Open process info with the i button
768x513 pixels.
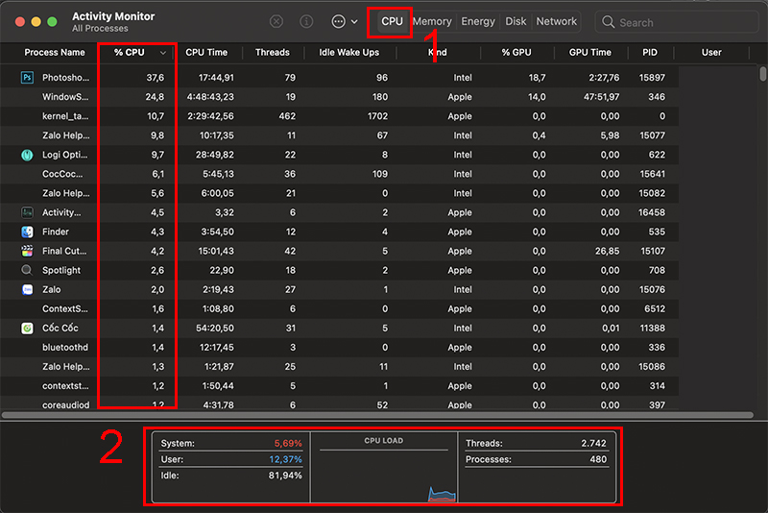coord(306,21)
